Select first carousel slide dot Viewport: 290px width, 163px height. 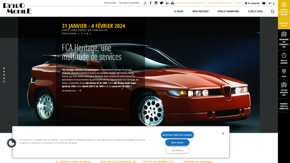pos(4,68)
